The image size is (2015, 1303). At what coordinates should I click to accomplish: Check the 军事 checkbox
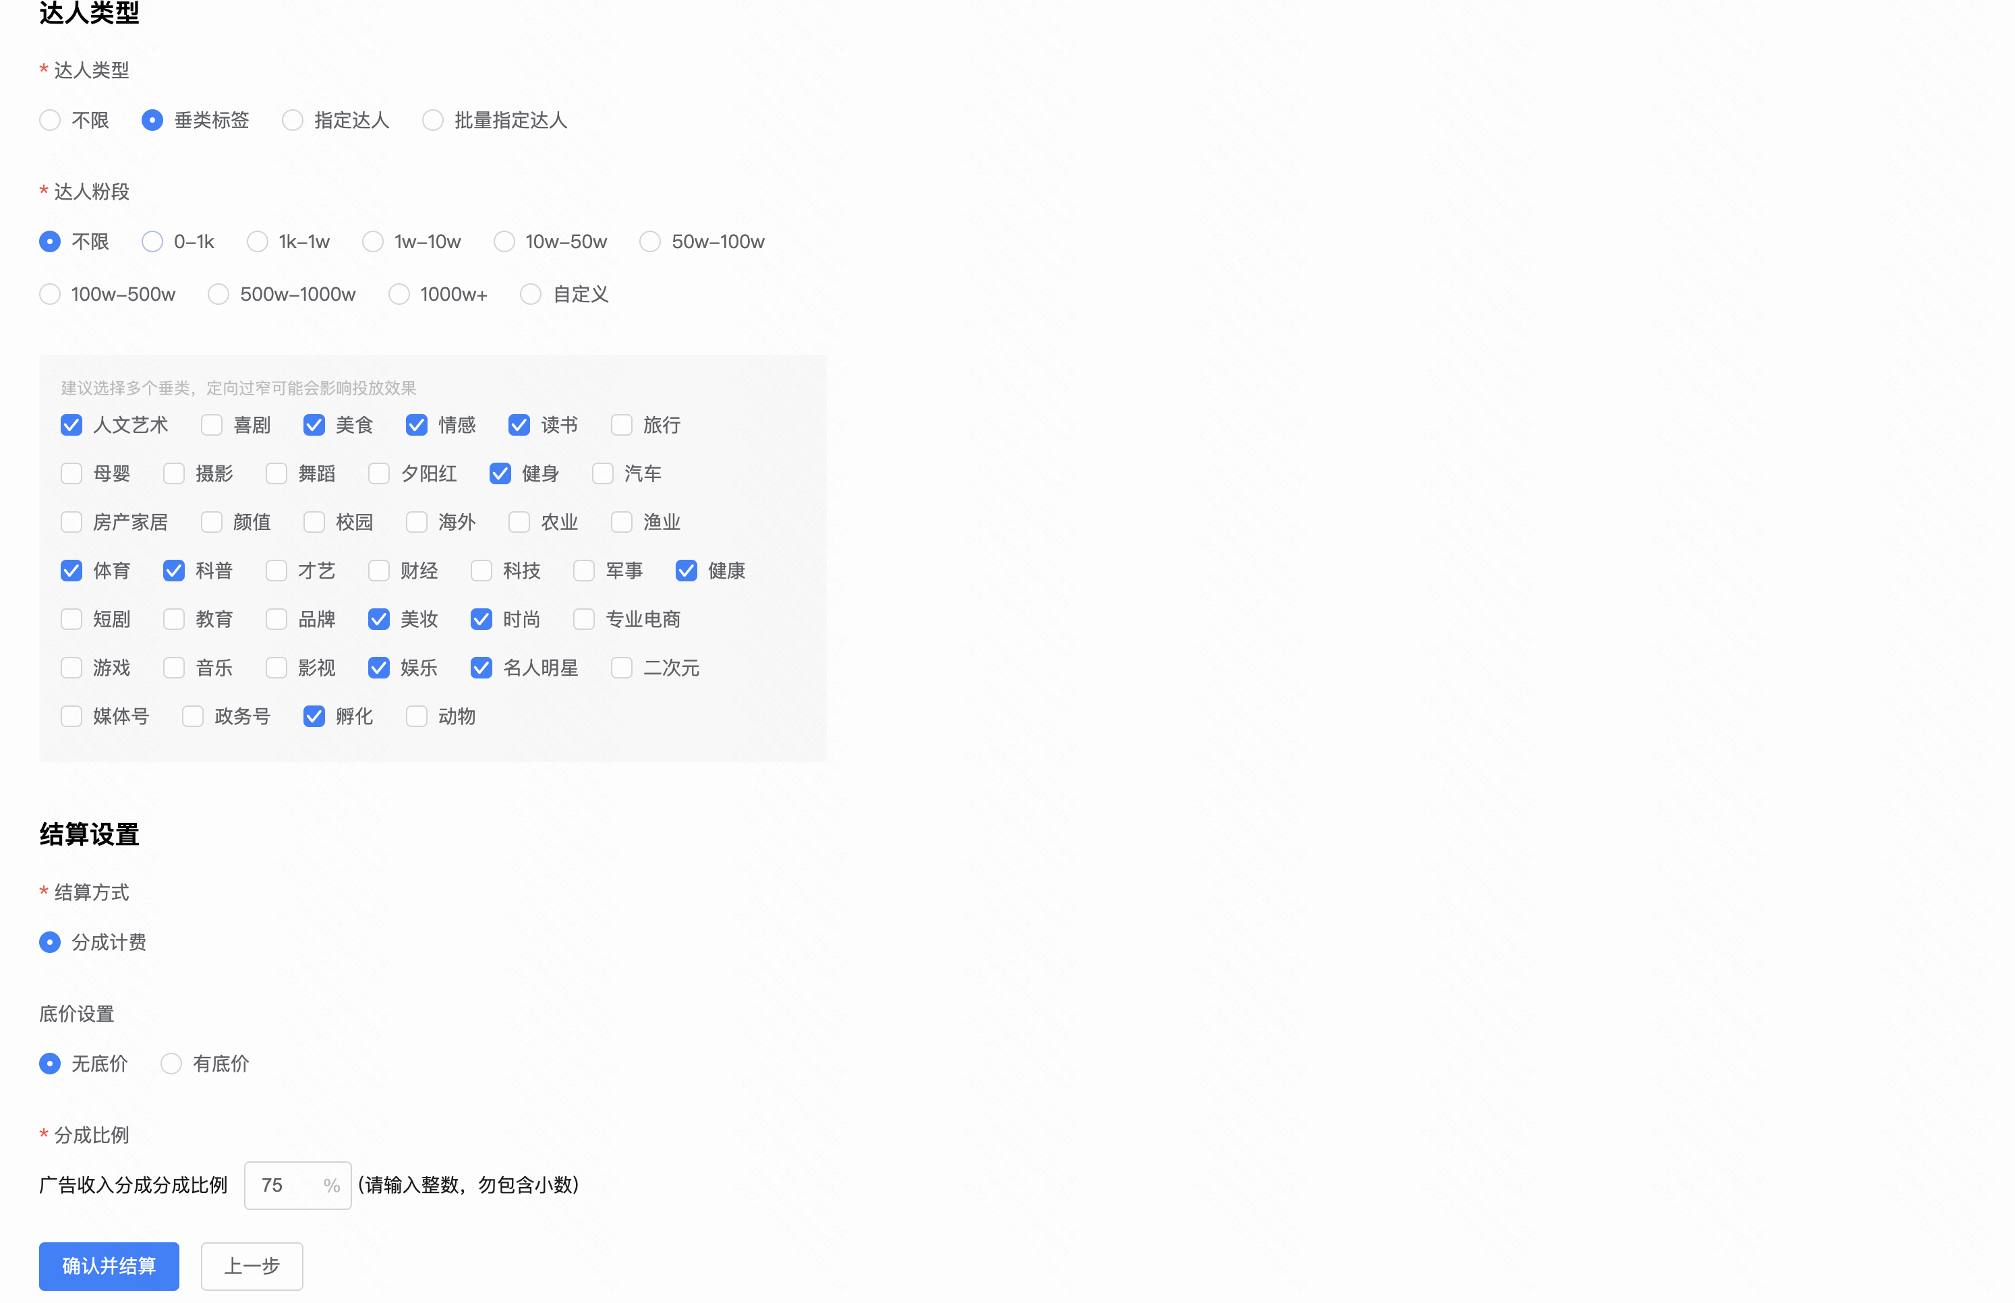coord(585,571)
